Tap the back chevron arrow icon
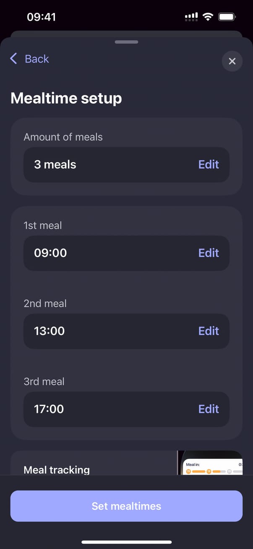 coord(13,58)
